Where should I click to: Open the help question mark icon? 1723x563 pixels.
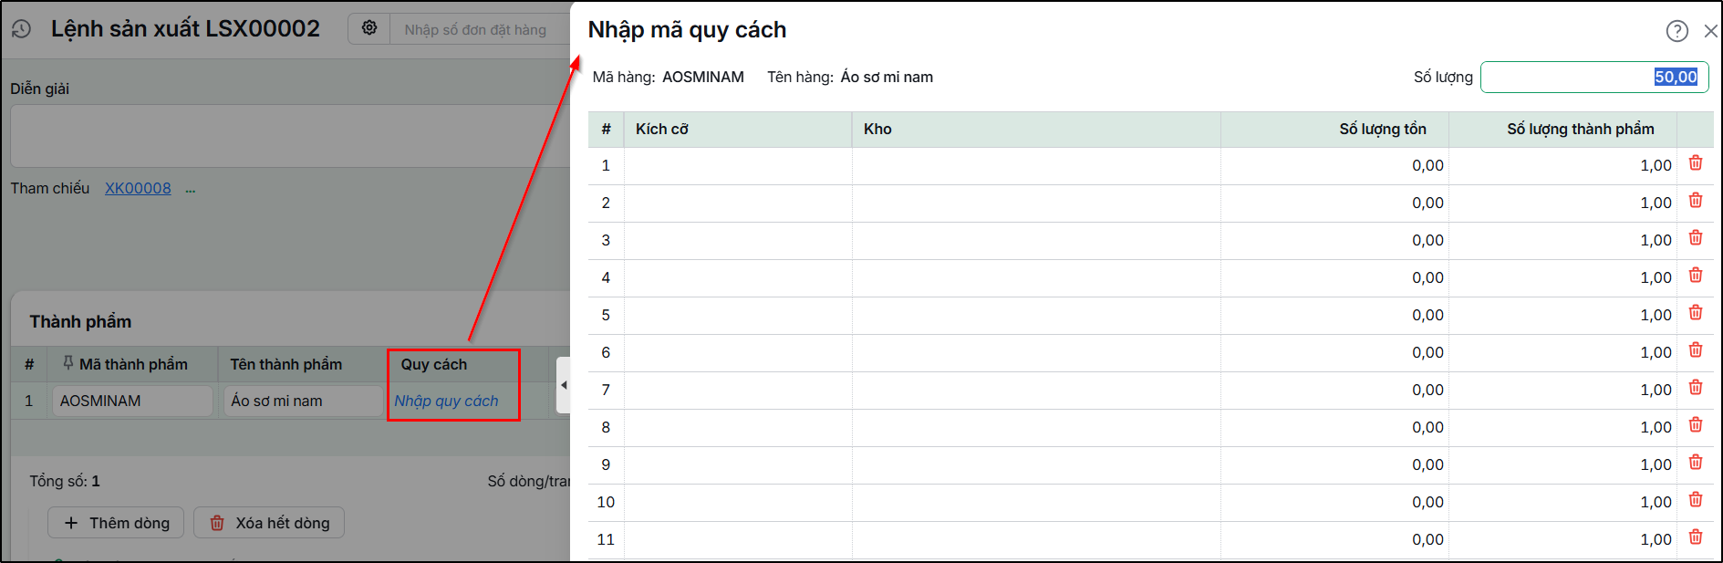[x=1676, y=31]
